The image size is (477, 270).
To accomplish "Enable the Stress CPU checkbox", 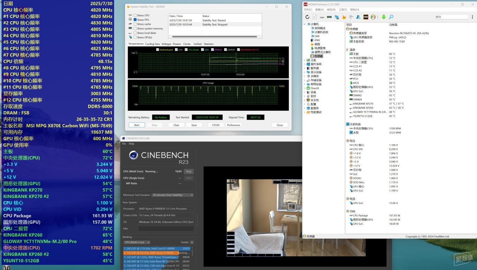I will [135, 16].
